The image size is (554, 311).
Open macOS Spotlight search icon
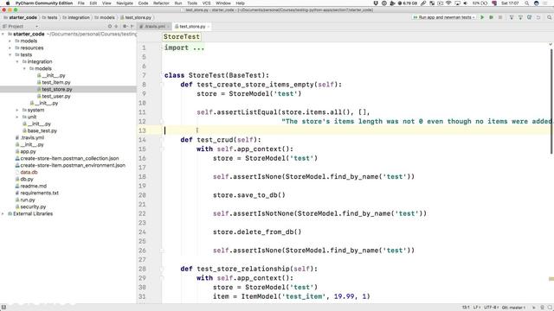[x=527, y=3]
